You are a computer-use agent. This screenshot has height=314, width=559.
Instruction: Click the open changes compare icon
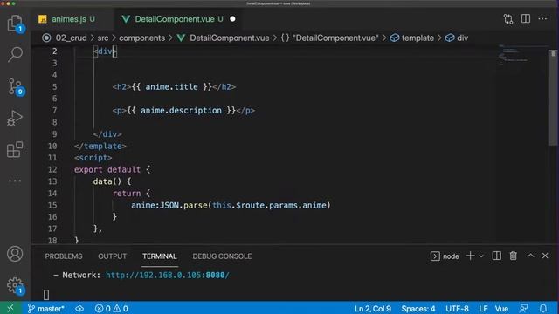click(508, 19)
